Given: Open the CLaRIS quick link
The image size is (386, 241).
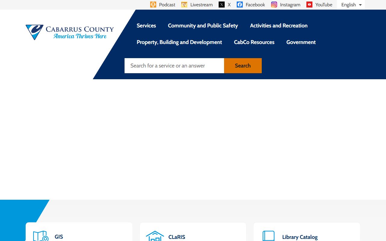Looking at the screenshot, I should pos(193,232).
